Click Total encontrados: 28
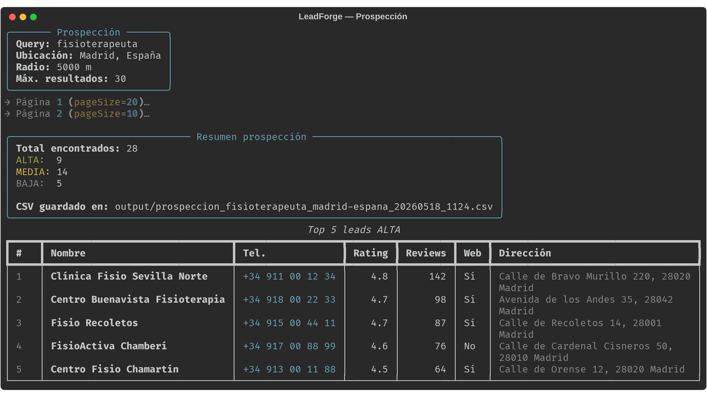707x397 pixels. (77, 148)
